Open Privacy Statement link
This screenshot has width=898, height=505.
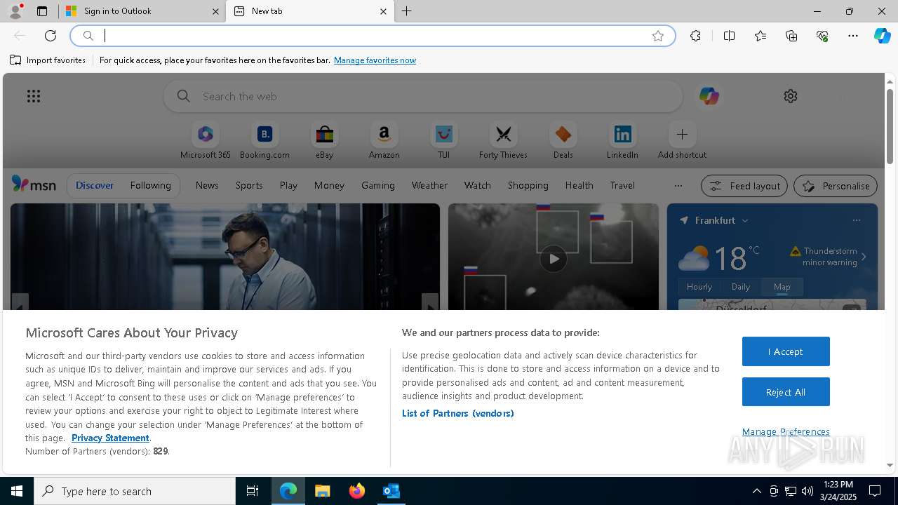point(110,438)
